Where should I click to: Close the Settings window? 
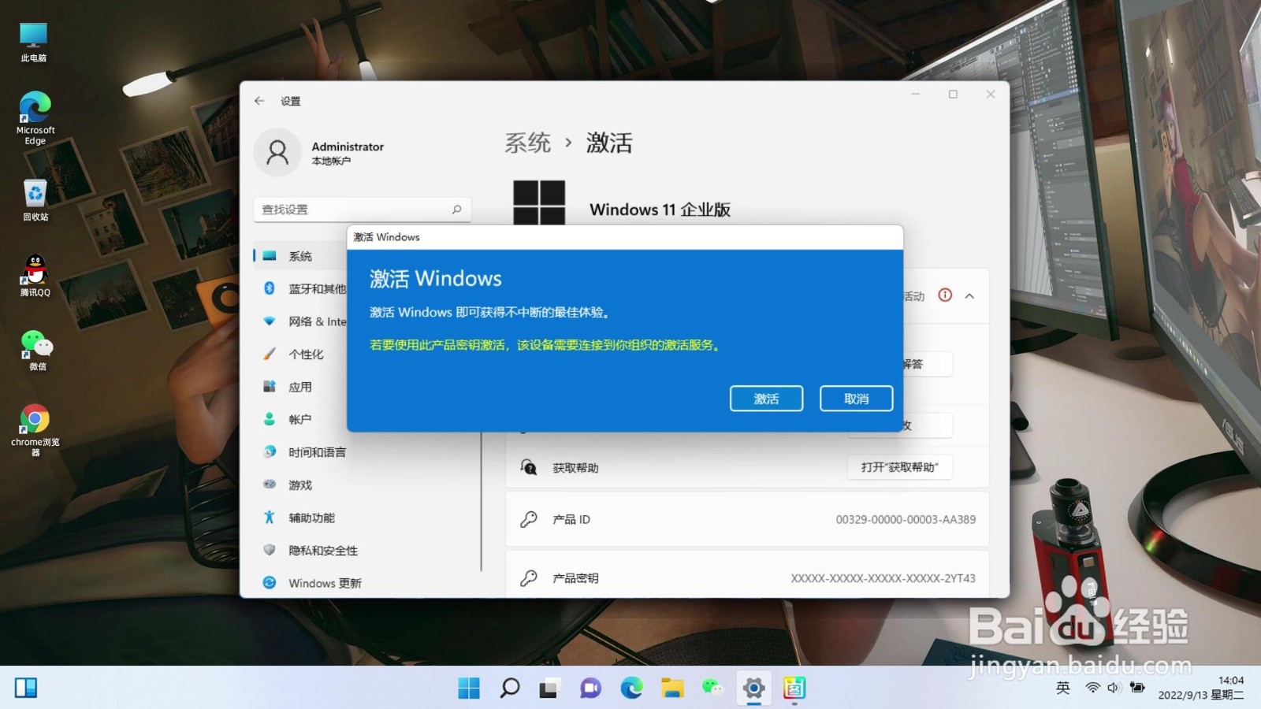coord(991,95)
